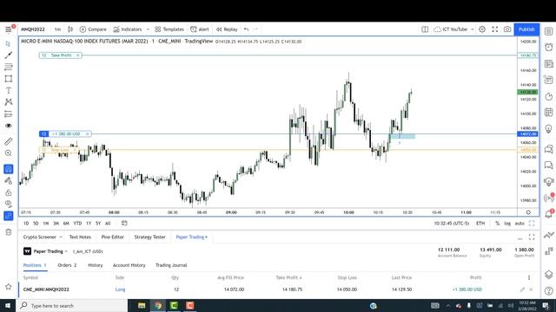The image size is (556, 312).
Task: Open timezone menu at 10:32:45 (UTC-5)
Action: [x=452, y=224]
